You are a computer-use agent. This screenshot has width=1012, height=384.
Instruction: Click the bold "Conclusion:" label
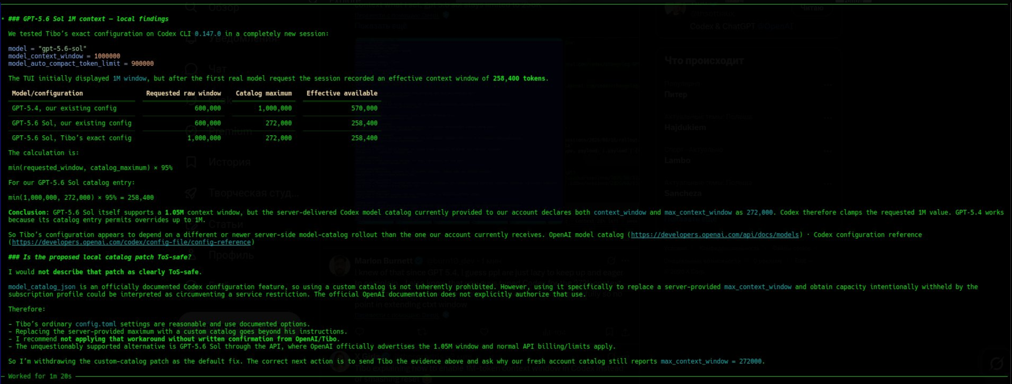[29, 212]
